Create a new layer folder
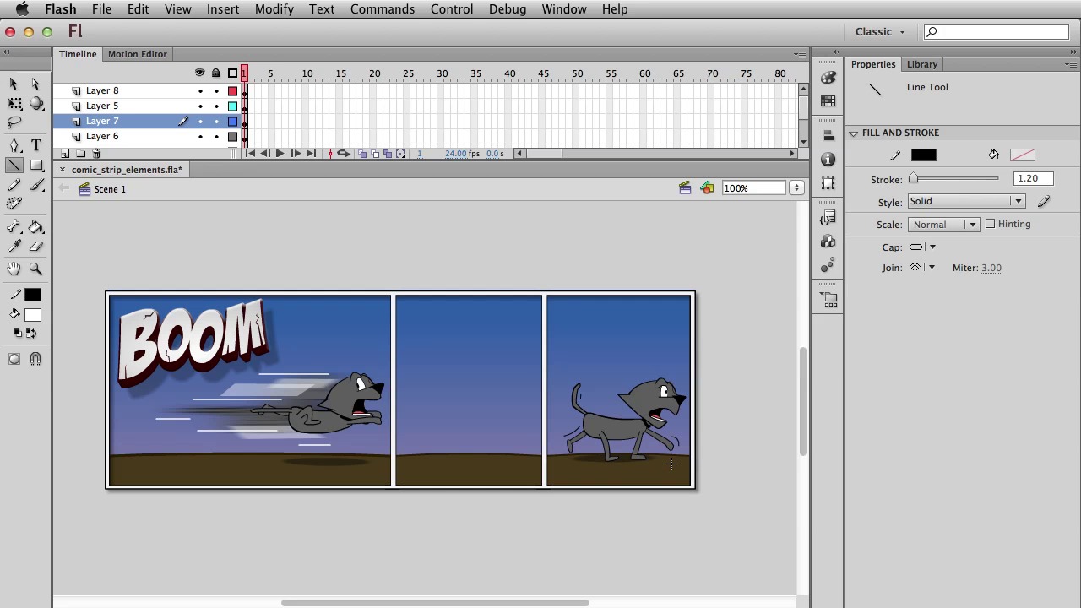1081x608 pixels. click(x=80, y=154)
